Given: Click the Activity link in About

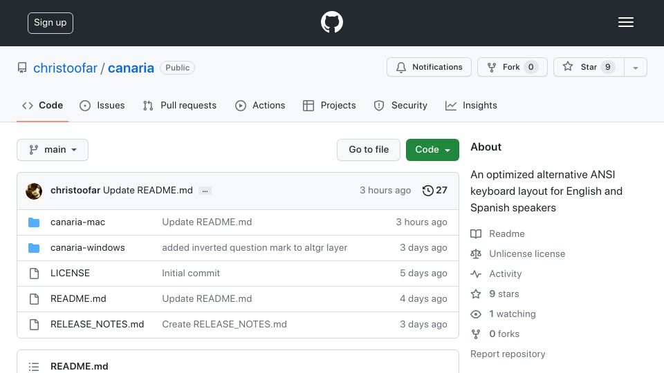Looking at the screenshot, I should coord(505,274).
